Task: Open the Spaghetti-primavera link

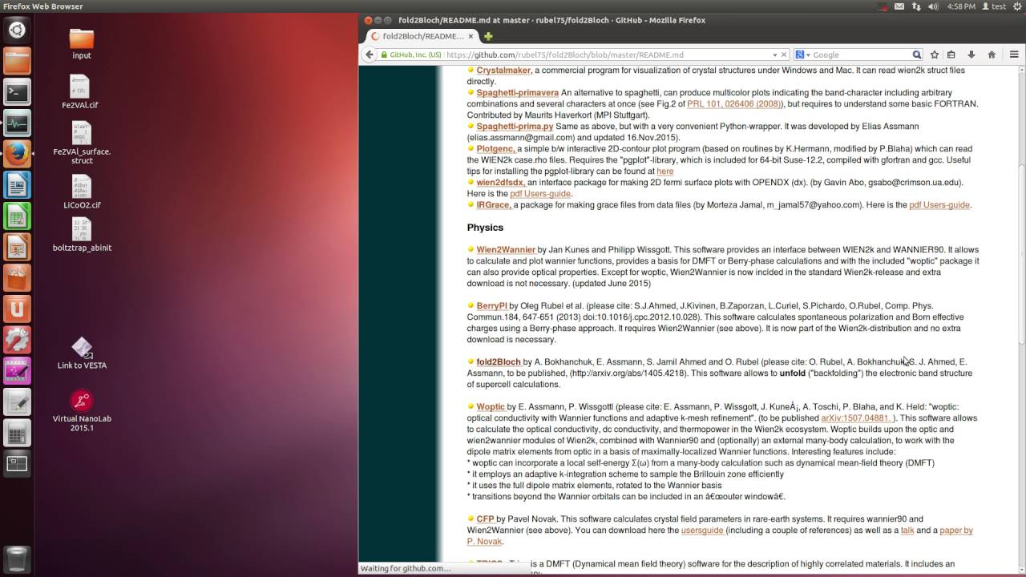Action: (517, 93)
